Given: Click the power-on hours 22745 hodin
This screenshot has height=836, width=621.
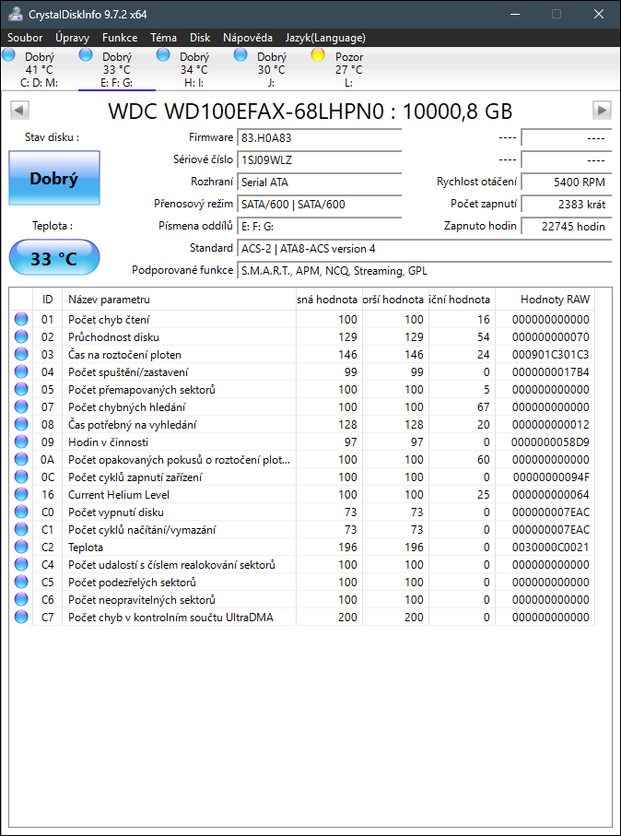Looking at the screenshot, I should pyautogui.click(x=566, y=227).
